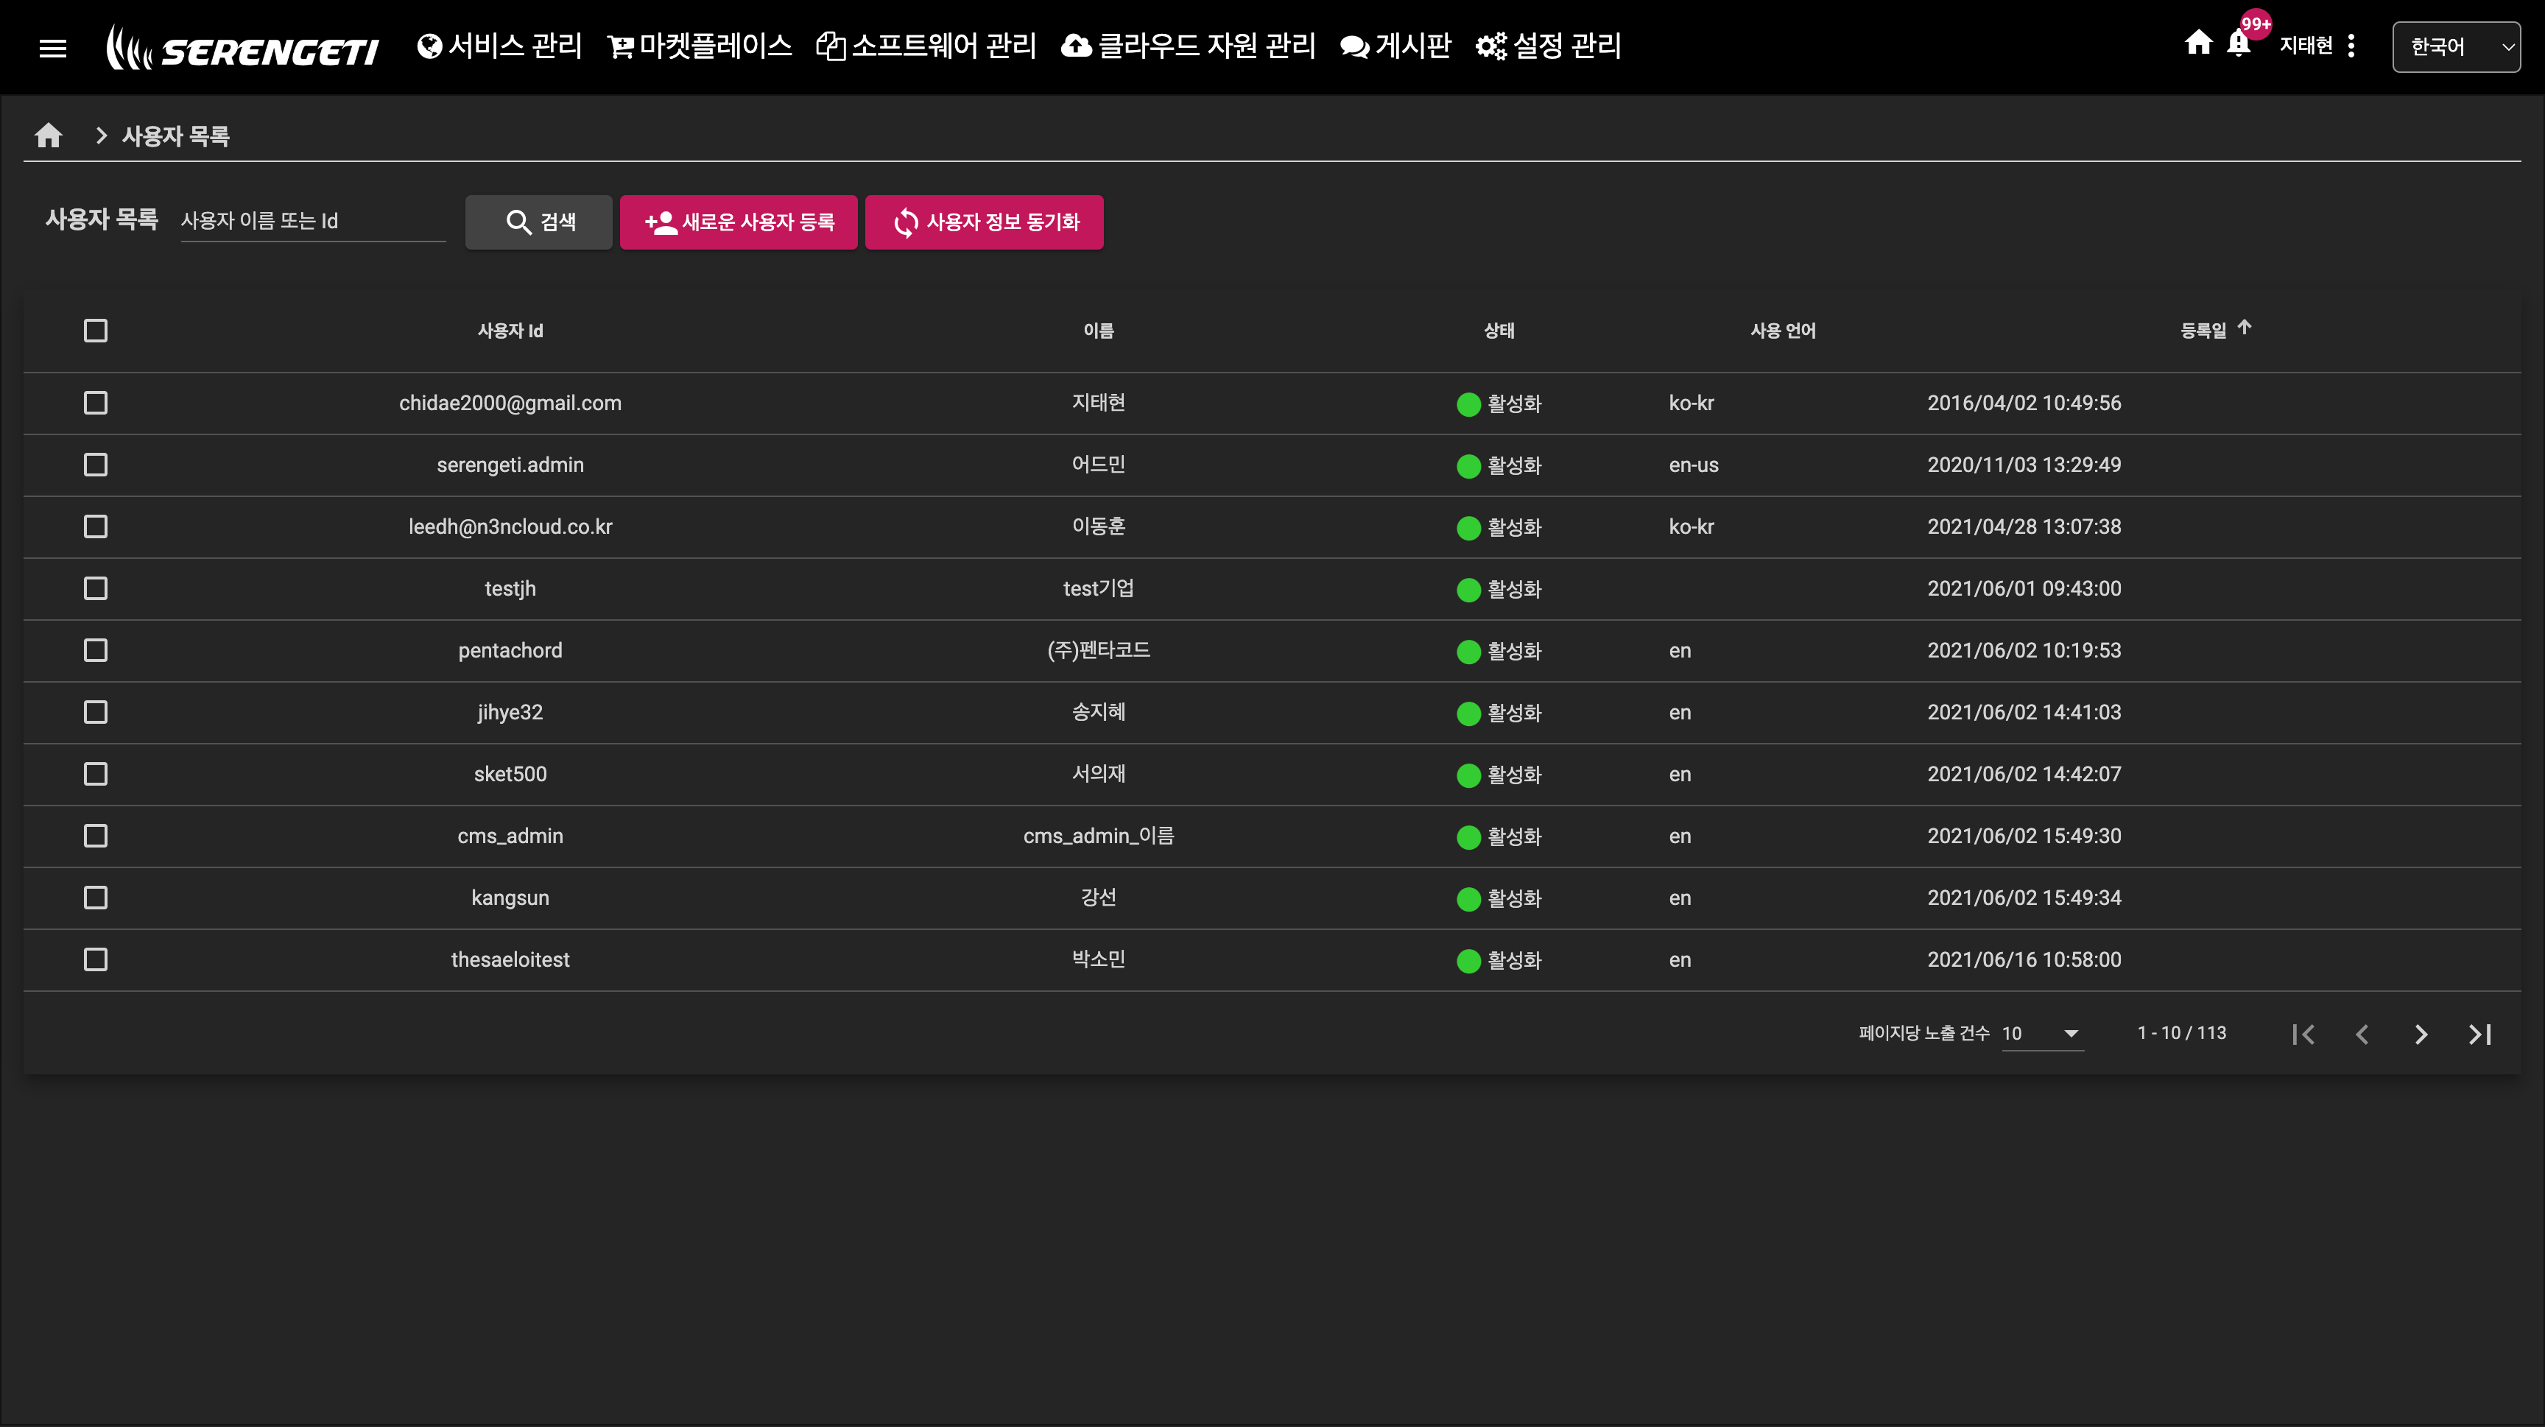Open the 설정 관리 menu
Viewport: 2545px width, 1427px height.
pyautogui.click(x=1548, y=46)
